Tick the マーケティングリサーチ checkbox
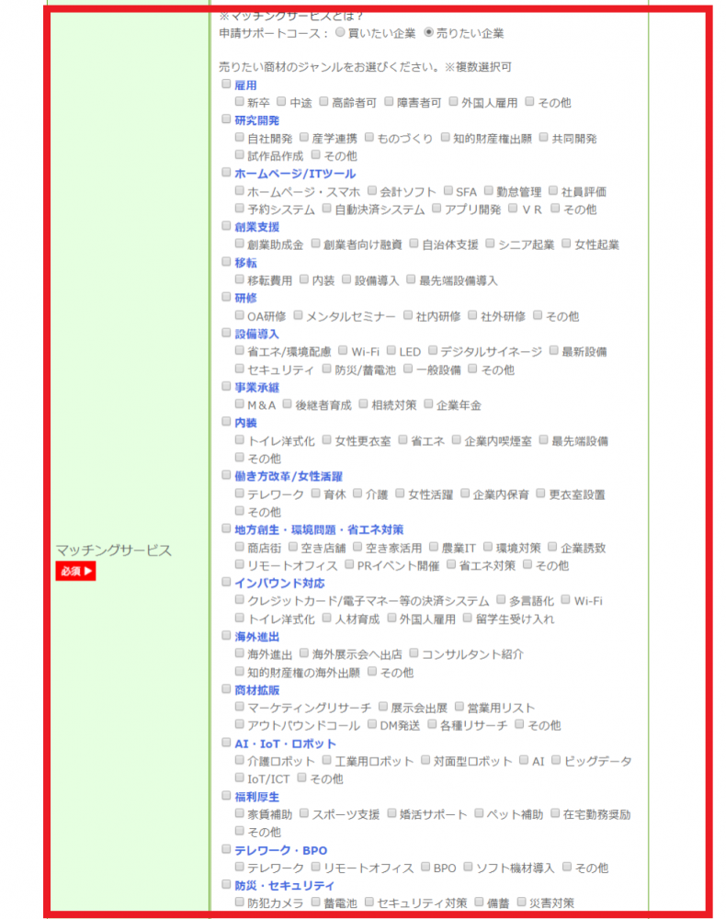The height and width of the screenshot is (919, 726). pos(239,707)
